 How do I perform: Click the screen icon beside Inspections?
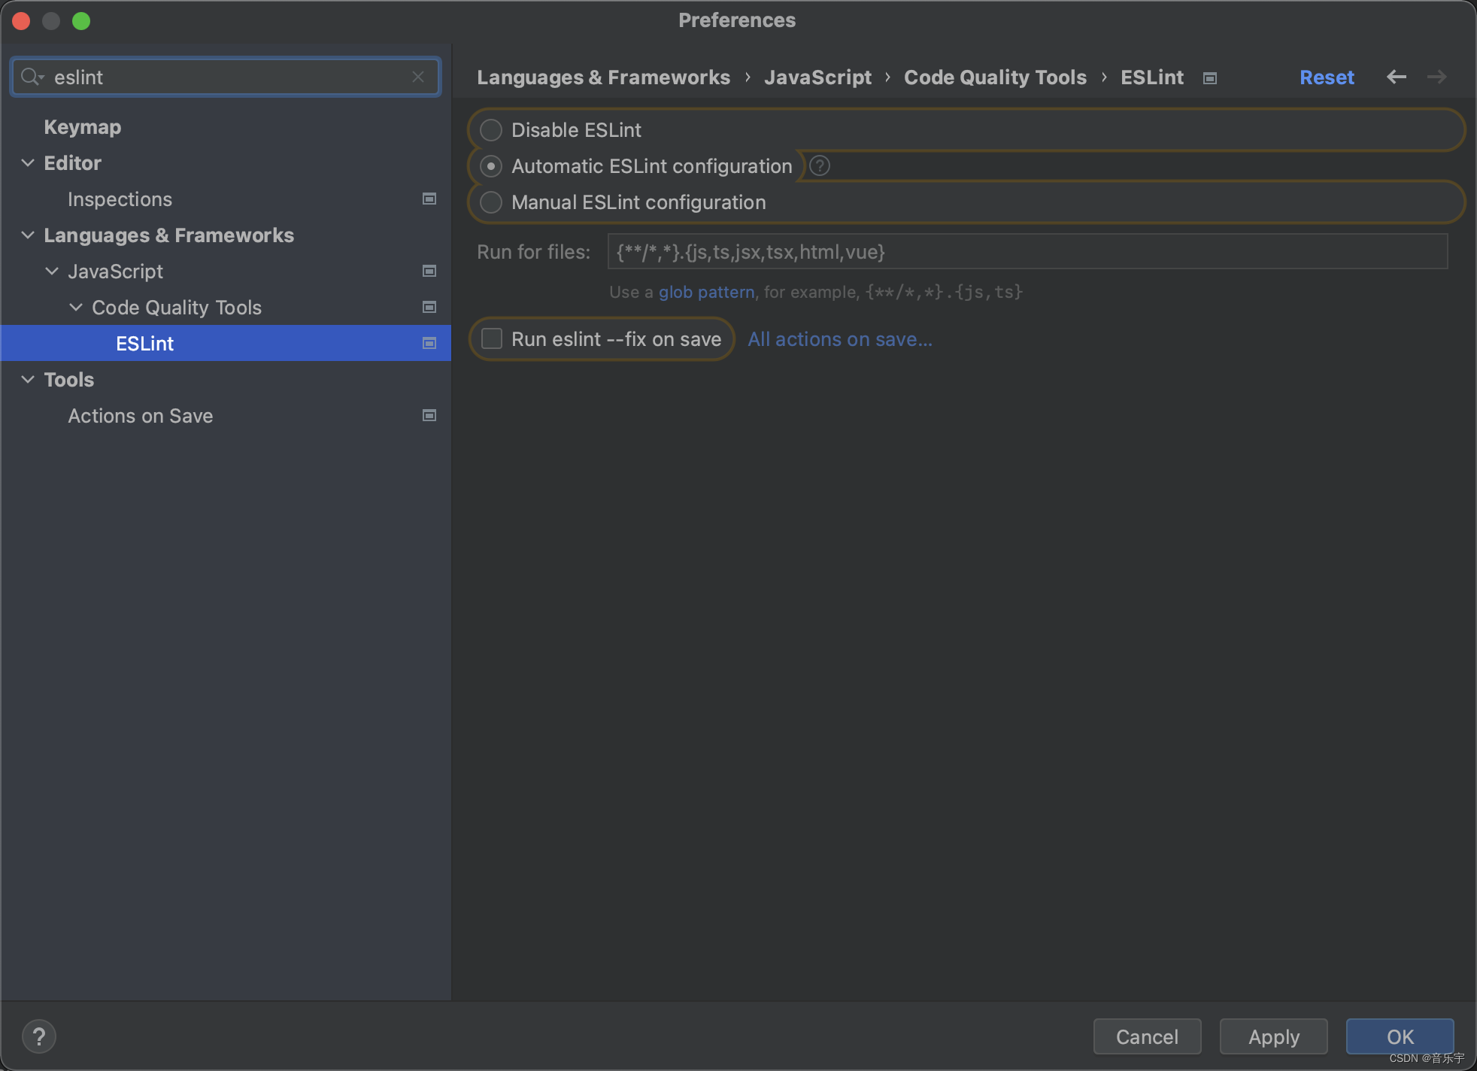coord(429,199)
